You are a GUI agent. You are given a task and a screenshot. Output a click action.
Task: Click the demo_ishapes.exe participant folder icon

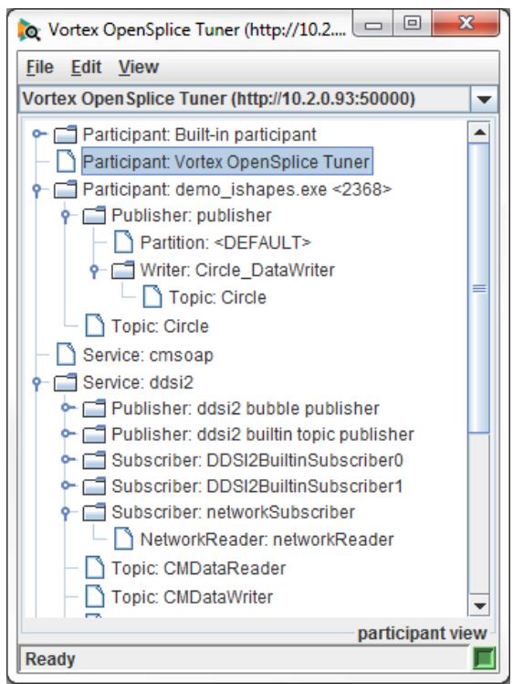tap(66, 190)
